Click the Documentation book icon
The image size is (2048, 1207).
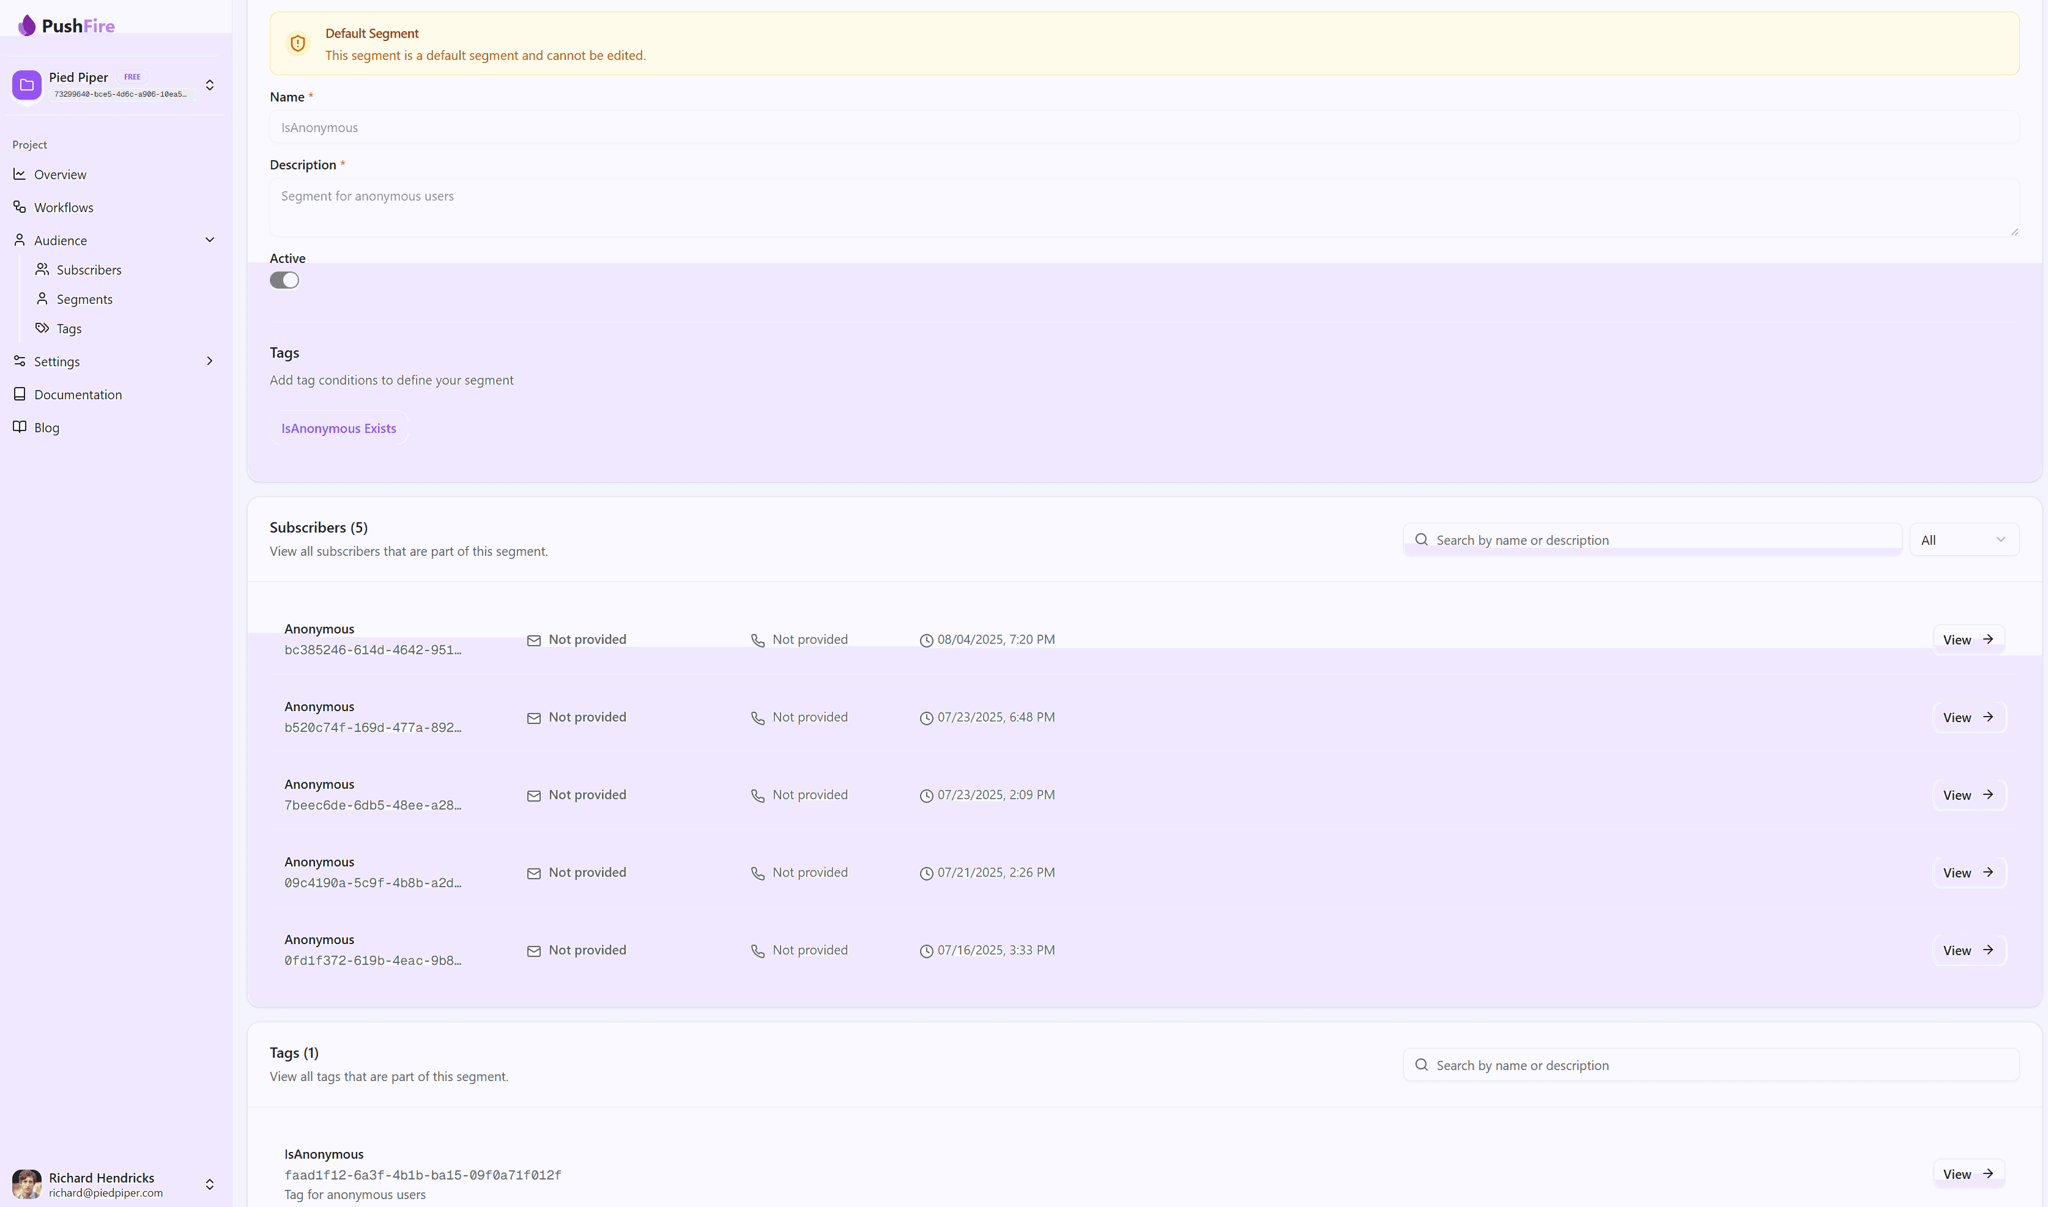pos(20,394)
